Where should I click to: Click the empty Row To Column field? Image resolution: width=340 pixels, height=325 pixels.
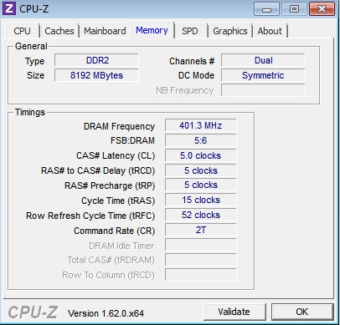(200, 275)
